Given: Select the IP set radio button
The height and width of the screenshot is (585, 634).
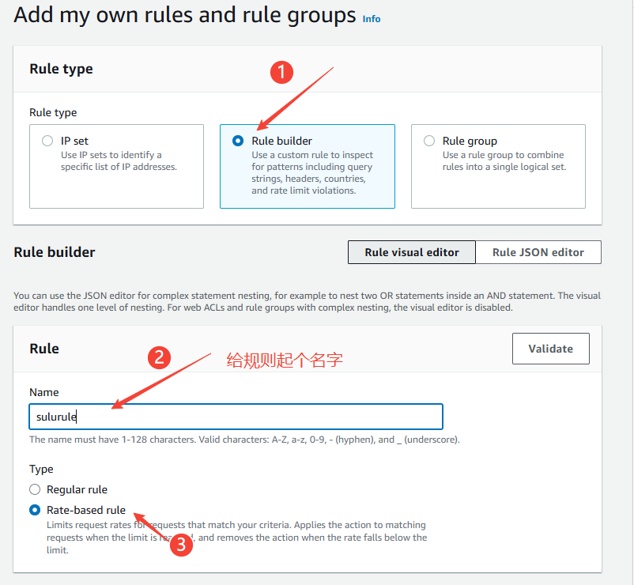Looking at the screenshot, I should [x=47, y=141].
